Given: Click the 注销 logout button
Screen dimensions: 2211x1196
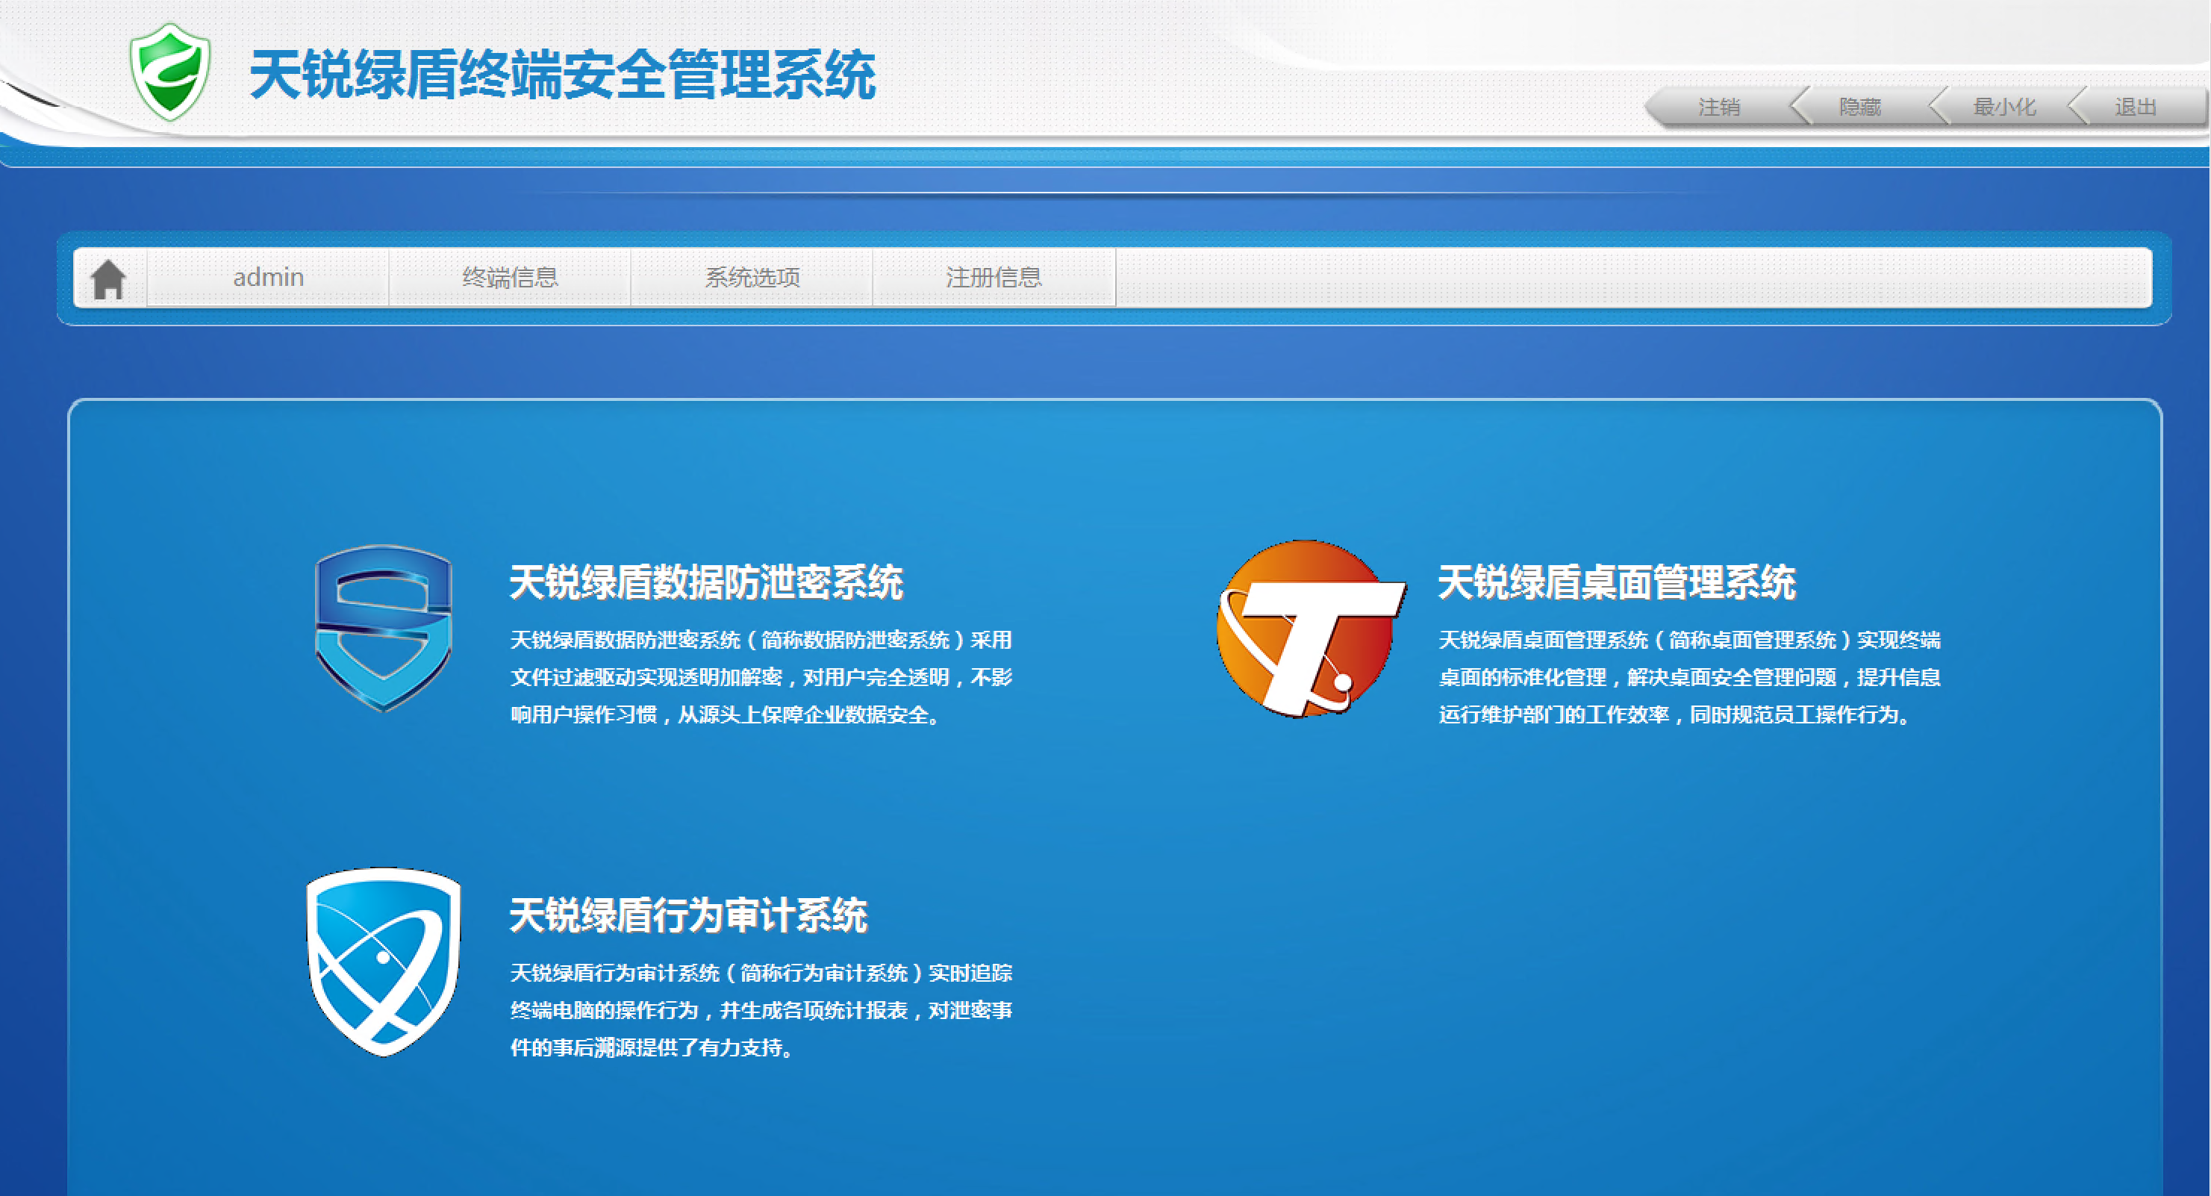Looking at the screenshot, I should click(x=1718, y=108).
